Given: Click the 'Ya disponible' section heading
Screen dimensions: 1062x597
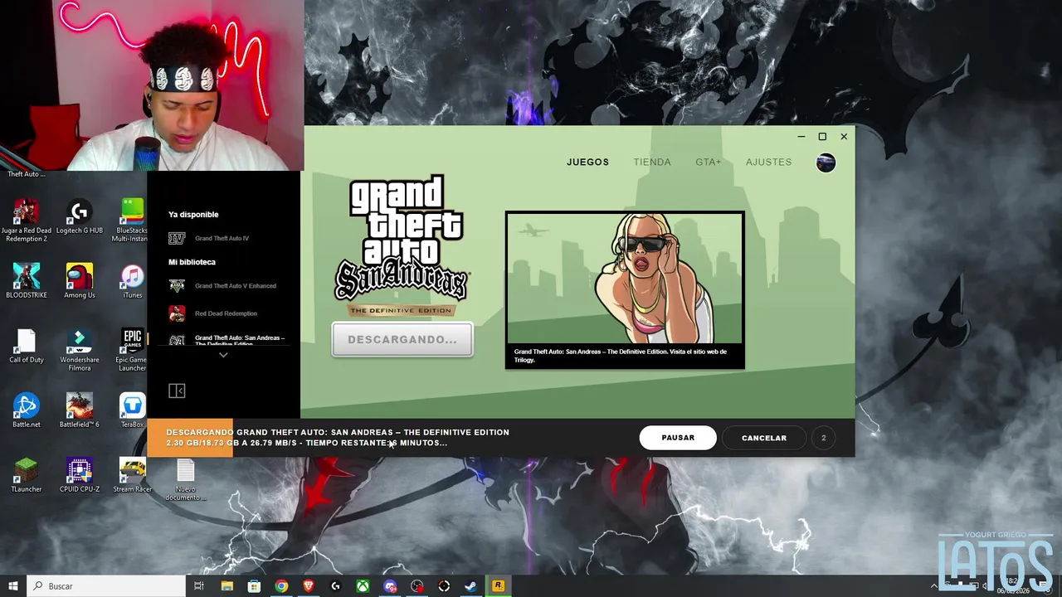Looking at the screenshot, I should 193,214.
